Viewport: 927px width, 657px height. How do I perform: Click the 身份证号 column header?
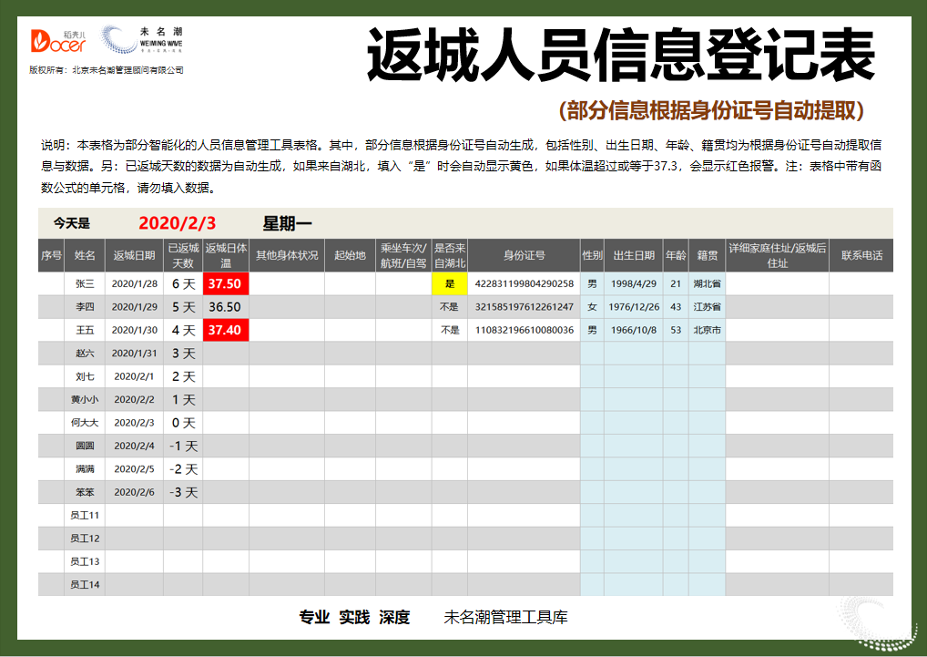pyautogui.click(x=524, y=255)
